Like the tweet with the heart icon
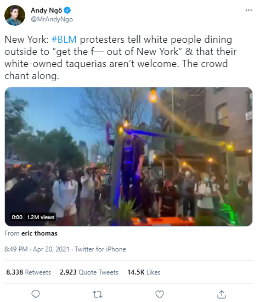Screen dimensions: 260x302 point(160,294)
